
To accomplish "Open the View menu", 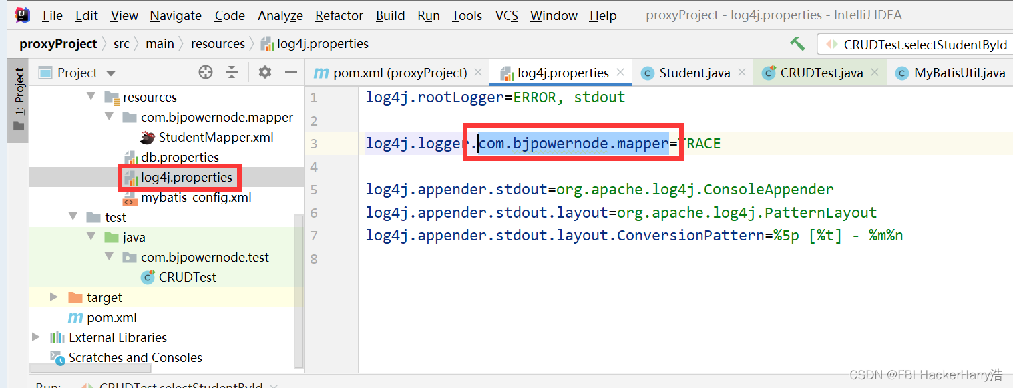I will (124, 15).
